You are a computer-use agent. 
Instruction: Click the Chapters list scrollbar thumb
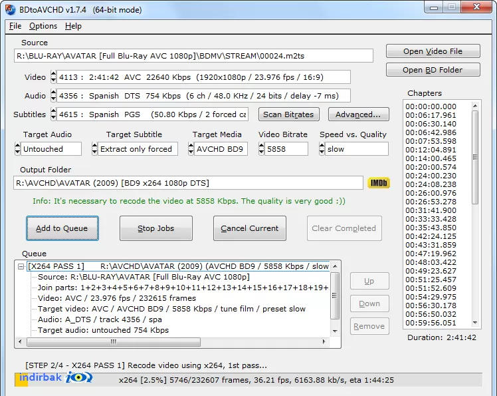pyautogui.click(x=475, y=157)
